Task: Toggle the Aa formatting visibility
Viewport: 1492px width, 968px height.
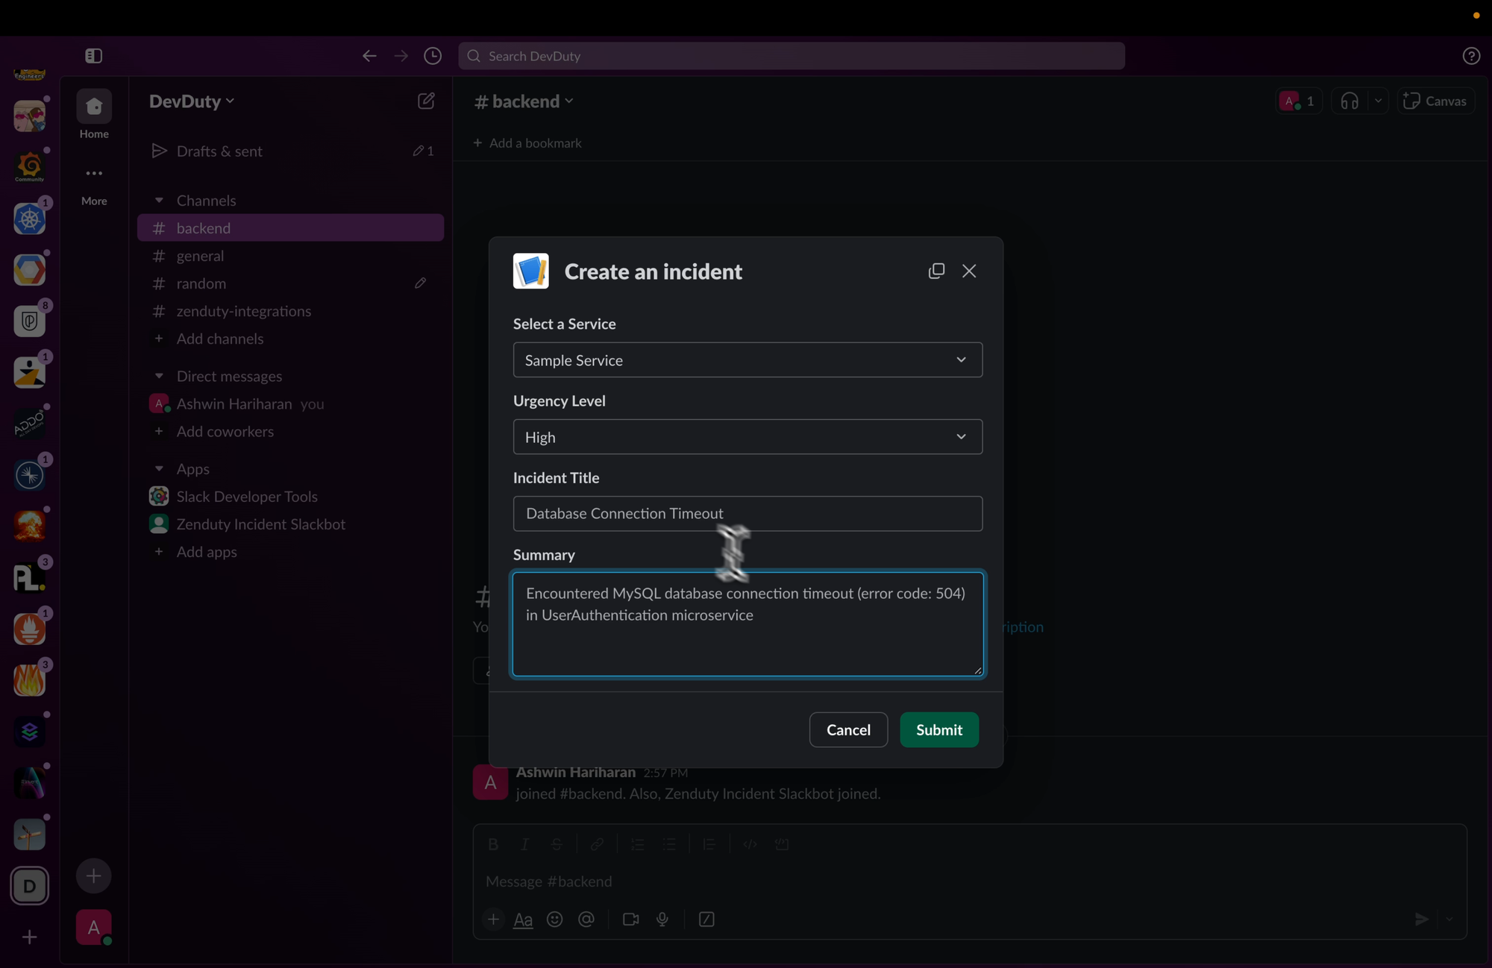Action: (x=523, y=920)
